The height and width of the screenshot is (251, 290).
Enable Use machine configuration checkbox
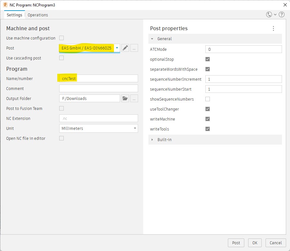click(61, 38)
